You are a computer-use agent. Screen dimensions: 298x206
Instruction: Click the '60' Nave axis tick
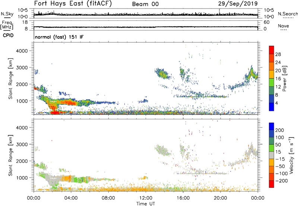click(x=266, y=22)
